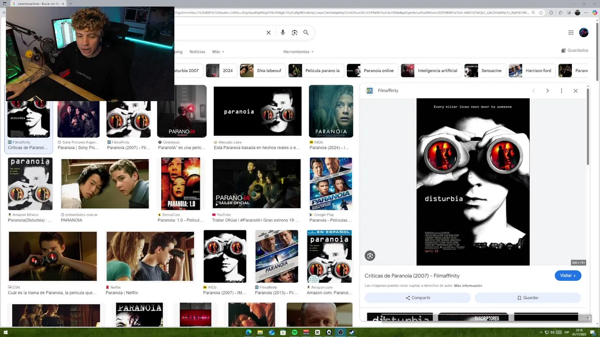Click the Guardar save button

click(528, 298)
